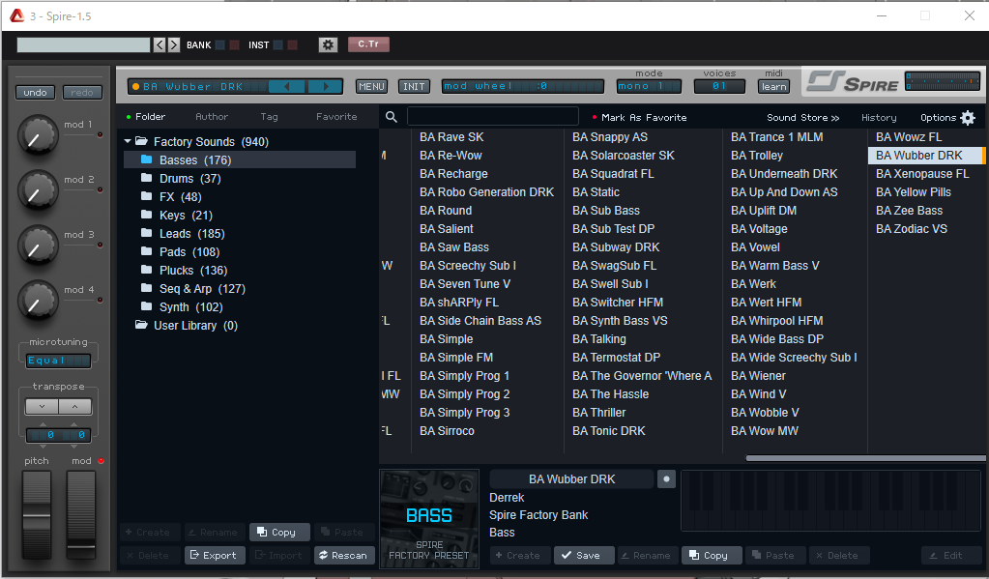
Task: Open the Sound Store link
Action: coord(803,117)
